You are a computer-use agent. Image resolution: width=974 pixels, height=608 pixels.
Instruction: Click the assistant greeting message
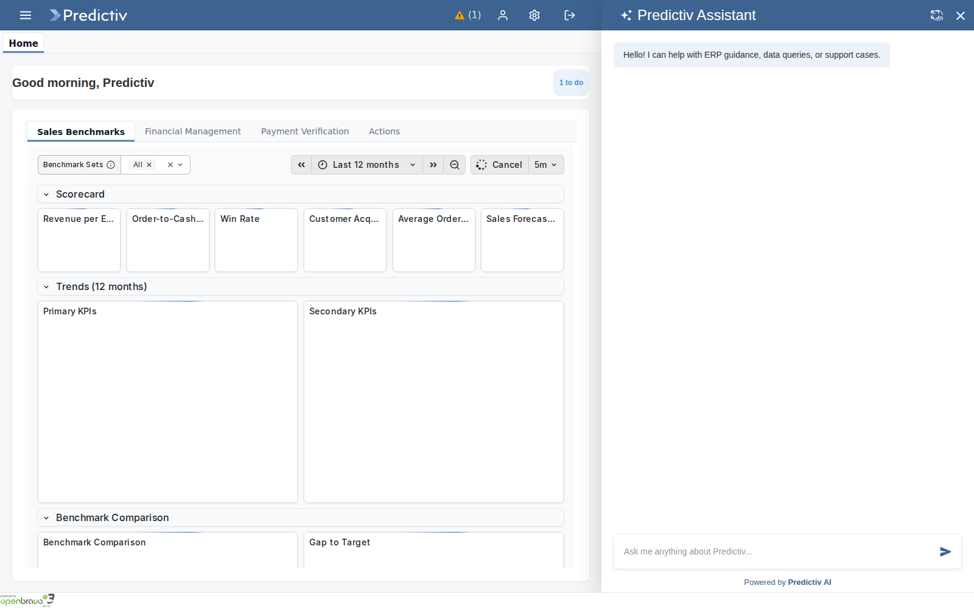(x=752, y=55)
